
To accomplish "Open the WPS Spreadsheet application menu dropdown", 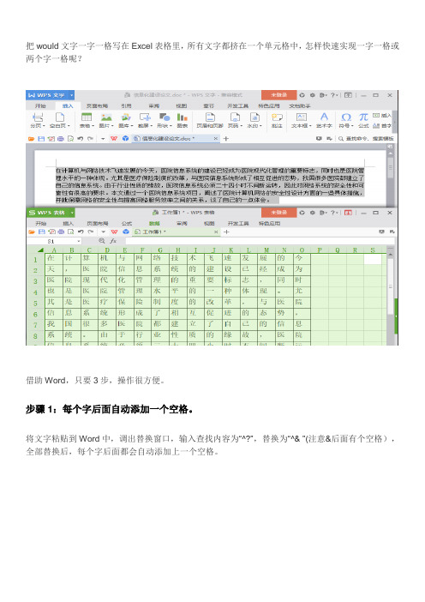I will (72, 213).
